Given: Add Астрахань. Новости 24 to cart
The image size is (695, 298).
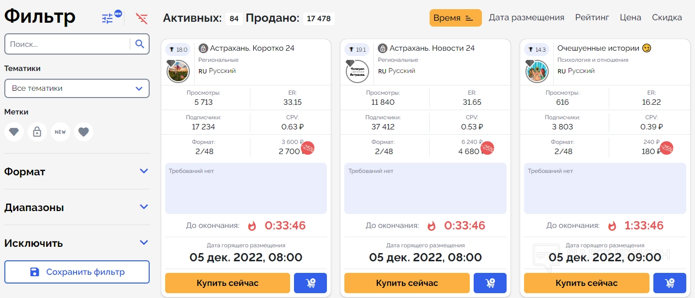Looking at the screenshot, I should click(x=490, y=283).
